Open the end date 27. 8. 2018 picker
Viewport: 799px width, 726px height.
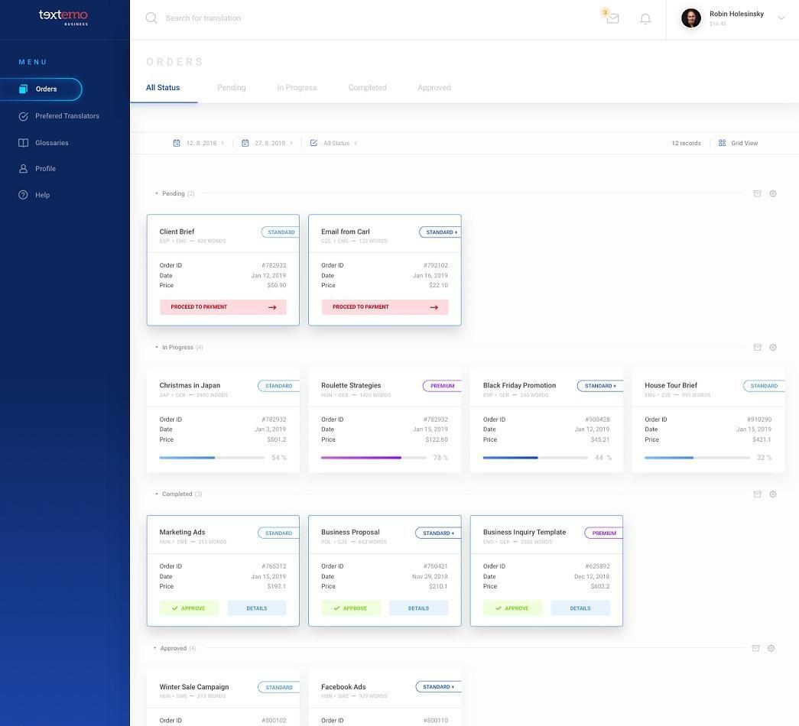click(268, 143)
